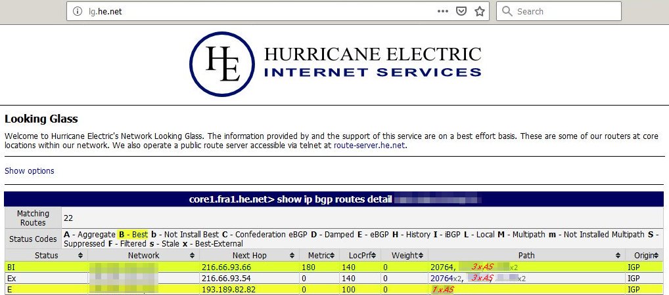669x295 pixels.
Task: Sort by Weight column arrows
Action: (x=421, y=256)
